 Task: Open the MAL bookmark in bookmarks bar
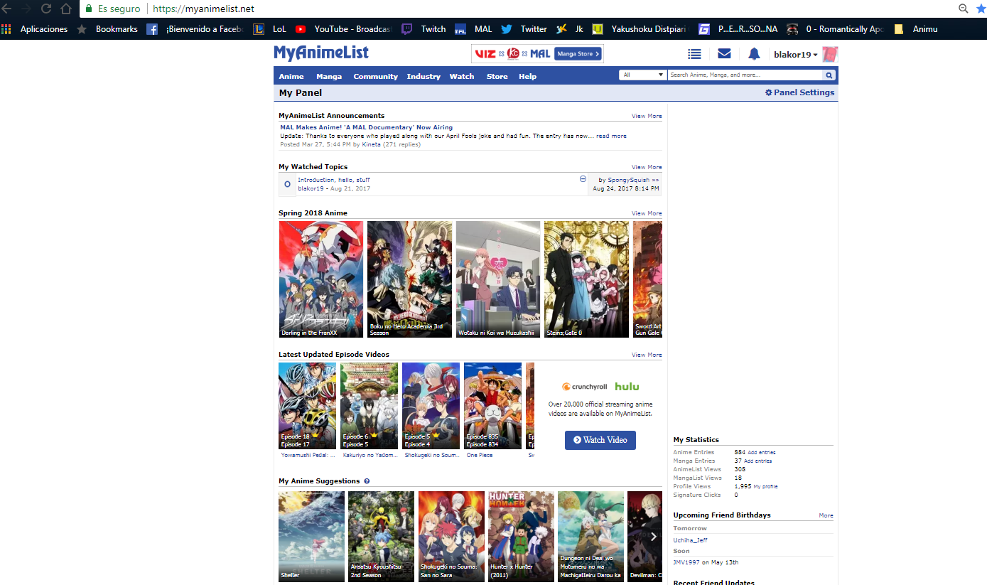tap(474, 29)
